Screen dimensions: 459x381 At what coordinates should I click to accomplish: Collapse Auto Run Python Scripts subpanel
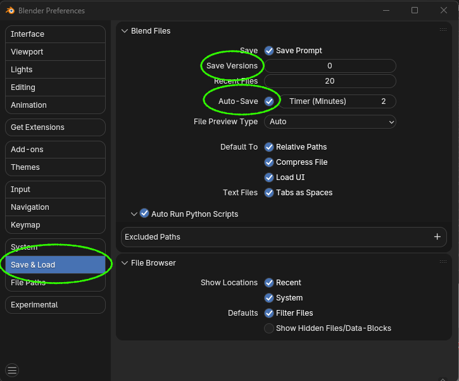coord(134,214)
